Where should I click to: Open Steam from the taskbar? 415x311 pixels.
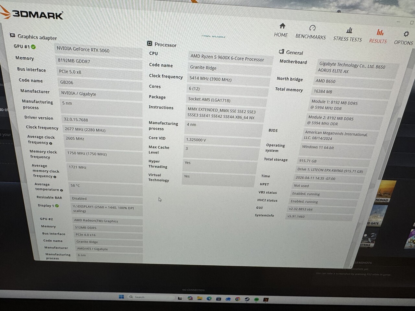247,299
